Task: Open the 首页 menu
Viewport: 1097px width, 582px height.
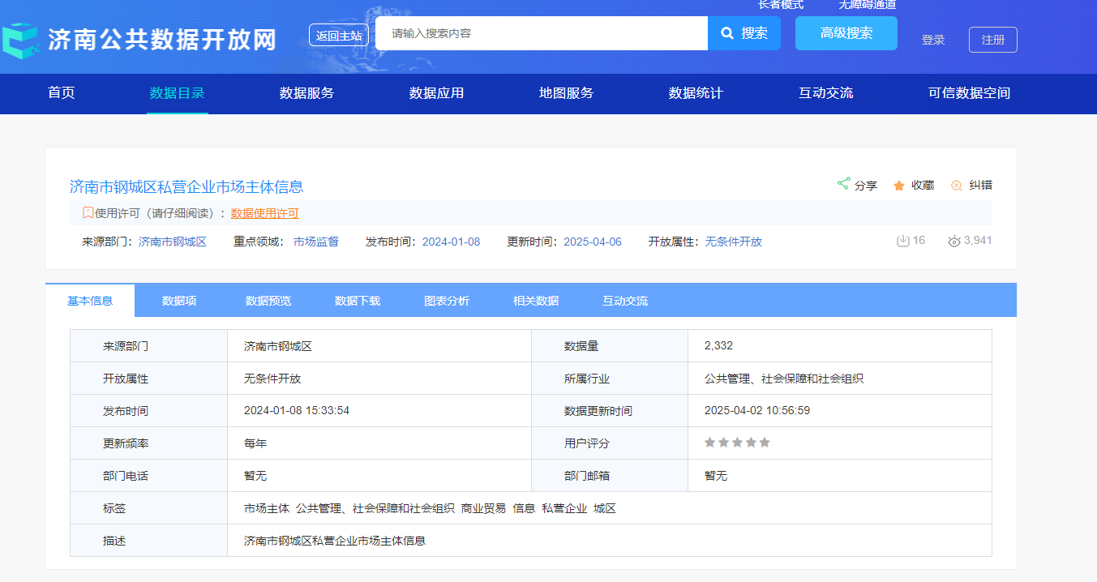Action: coord(62,93)
